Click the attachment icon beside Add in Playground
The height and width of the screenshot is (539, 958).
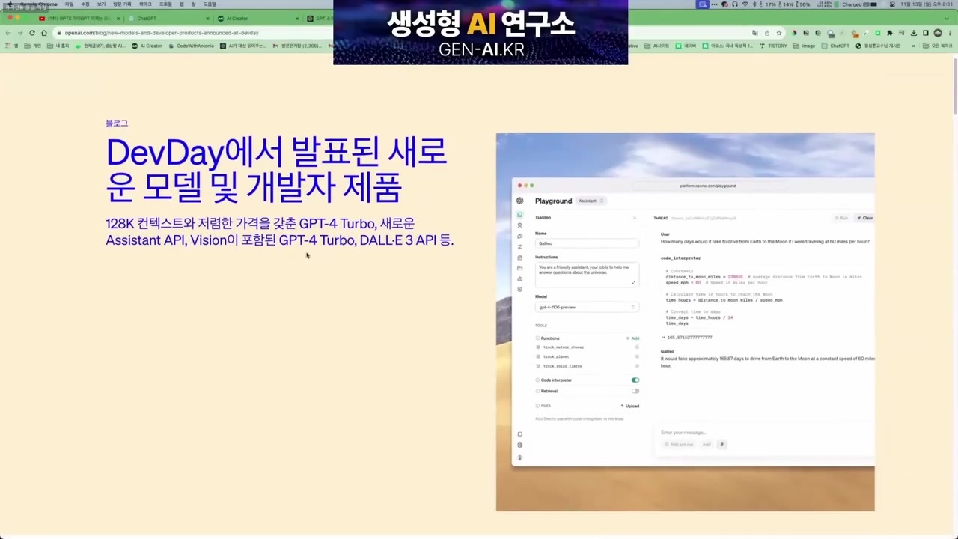(x=721, y=445)
